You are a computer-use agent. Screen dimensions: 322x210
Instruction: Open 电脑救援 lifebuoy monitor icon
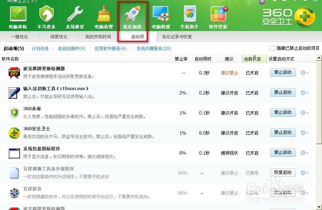161,14
